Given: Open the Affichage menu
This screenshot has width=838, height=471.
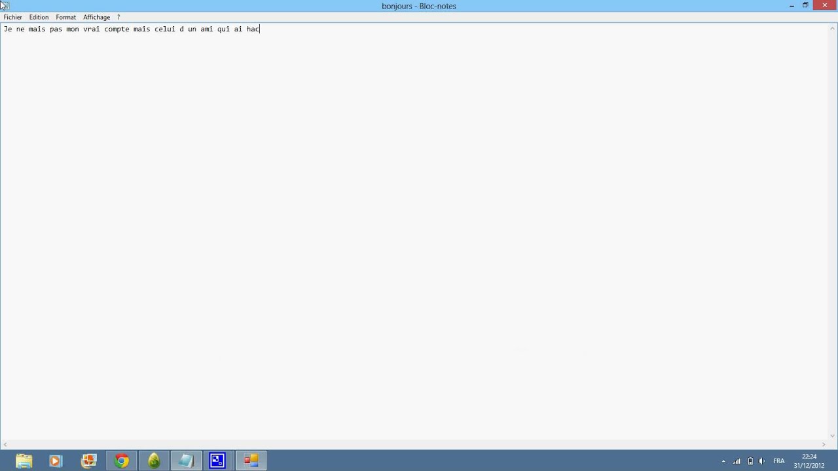Looking at the screenshot, I should (x=96, y=17).
